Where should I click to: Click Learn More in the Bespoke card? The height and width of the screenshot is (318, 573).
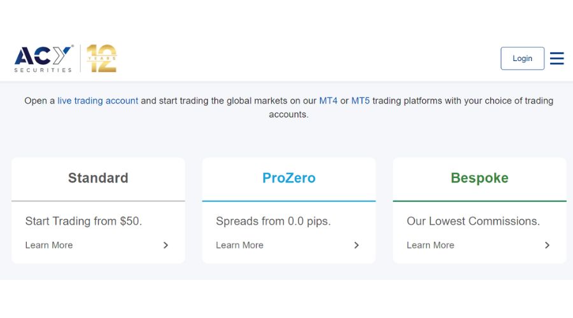tap(430, 245)
